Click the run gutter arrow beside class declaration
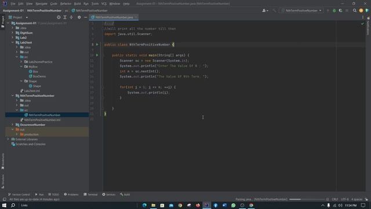Image resolution: width=371 pixels, height=209 pixels. 97,44
